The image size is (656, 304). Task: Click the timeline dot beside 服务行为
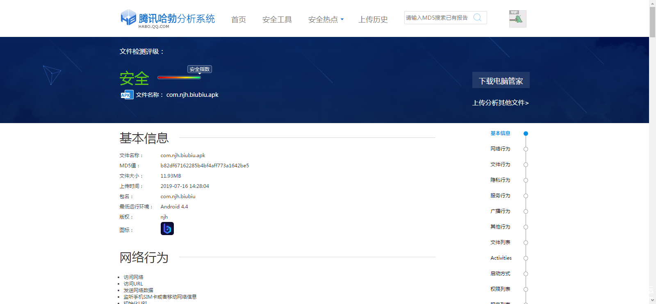tap(526, 196)
